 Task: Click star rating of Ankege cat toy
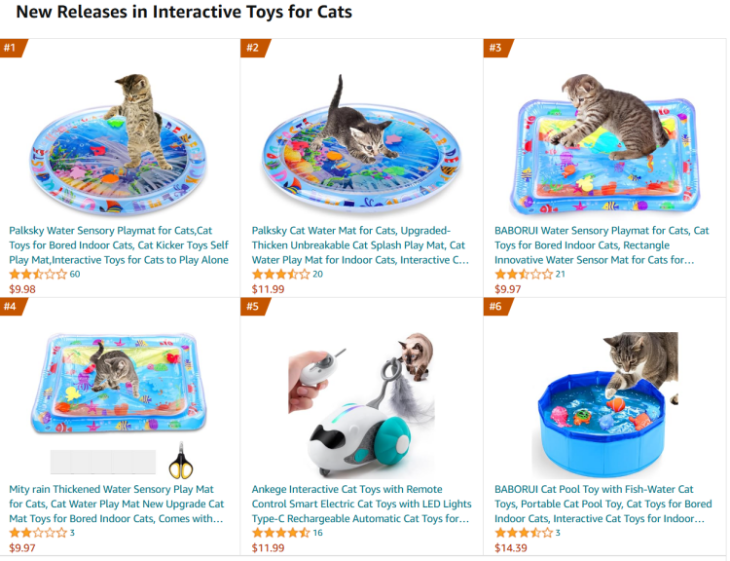(x=280, y=533)
